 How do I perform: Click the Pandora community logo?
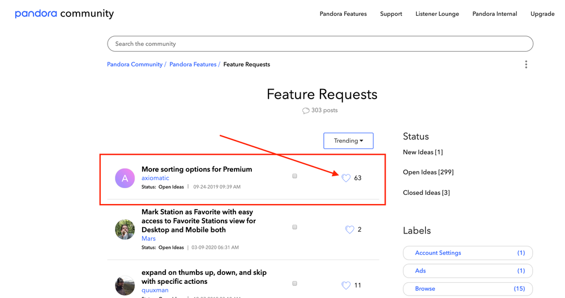pos(64,14)
